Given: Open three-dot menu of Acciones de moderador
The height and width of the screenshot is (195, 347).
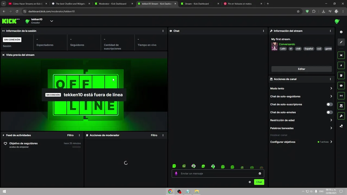Looking at the screenshot, I should click(x=163, y=135).
